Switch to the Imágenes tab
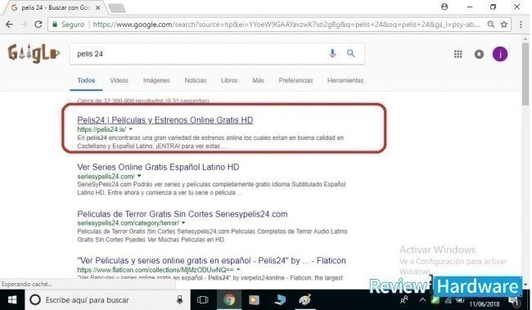This screenshot has height=310, width=532. coord(156,80)
